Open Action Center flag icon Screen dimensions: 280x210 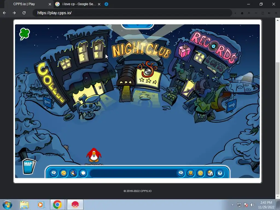246,205
